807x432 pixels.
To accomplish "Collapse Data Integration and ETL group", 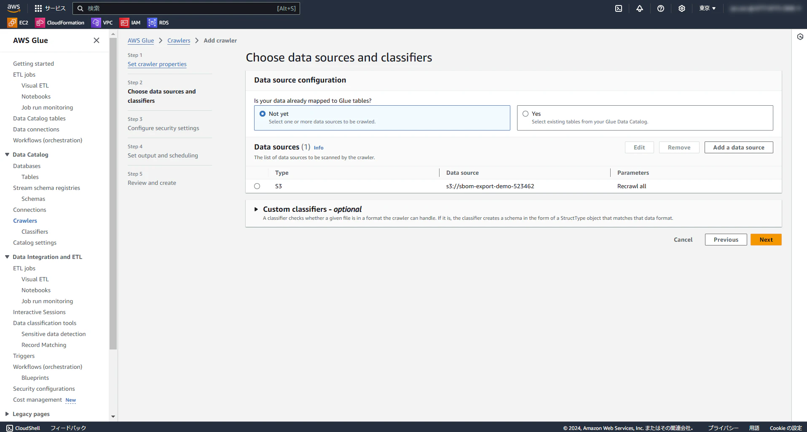I will pyautogui.click(x=7, y=257).
